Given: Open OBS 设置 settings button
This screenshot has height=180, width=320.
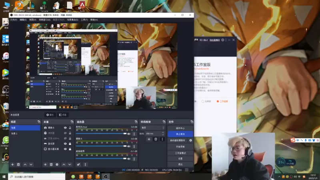Looking at the screenshot, I should tap(180, 158).
